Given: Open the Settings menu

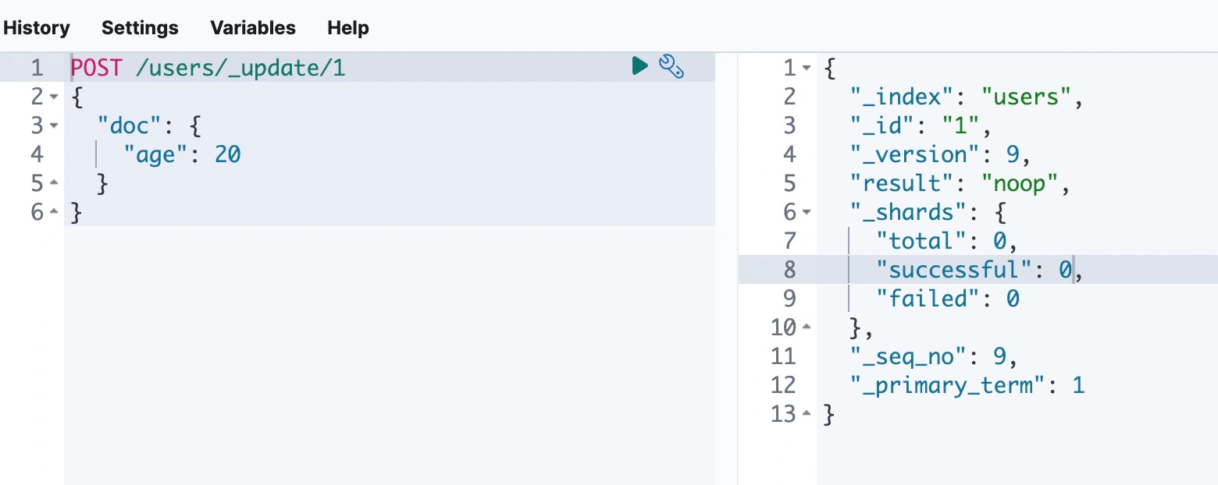Looking at the screenshot, I should click(140, 28).
